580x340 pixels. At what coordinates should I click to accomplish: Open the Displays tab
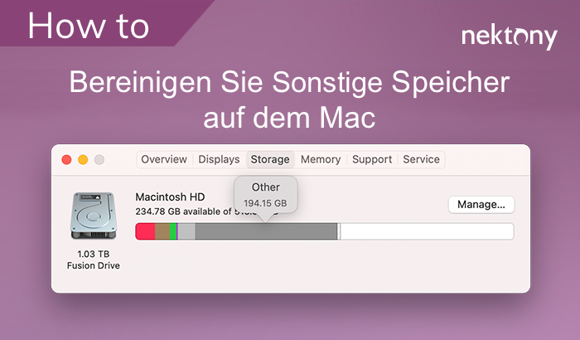coord(219,159)
